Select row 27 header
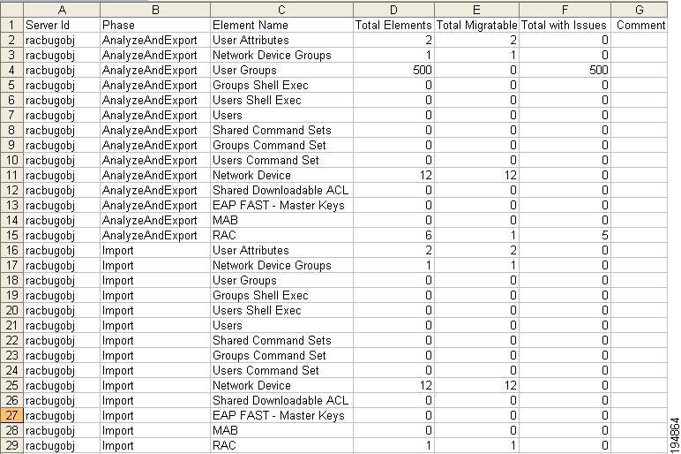Viewport: 681px width, 454px height. pyautogui.click(x=11, y=415)
